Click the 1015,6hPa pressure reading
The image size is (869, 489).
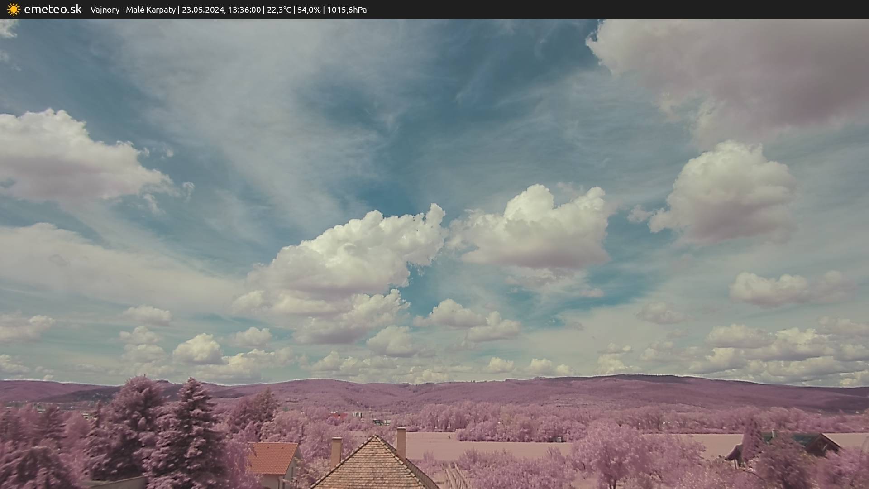346,10
